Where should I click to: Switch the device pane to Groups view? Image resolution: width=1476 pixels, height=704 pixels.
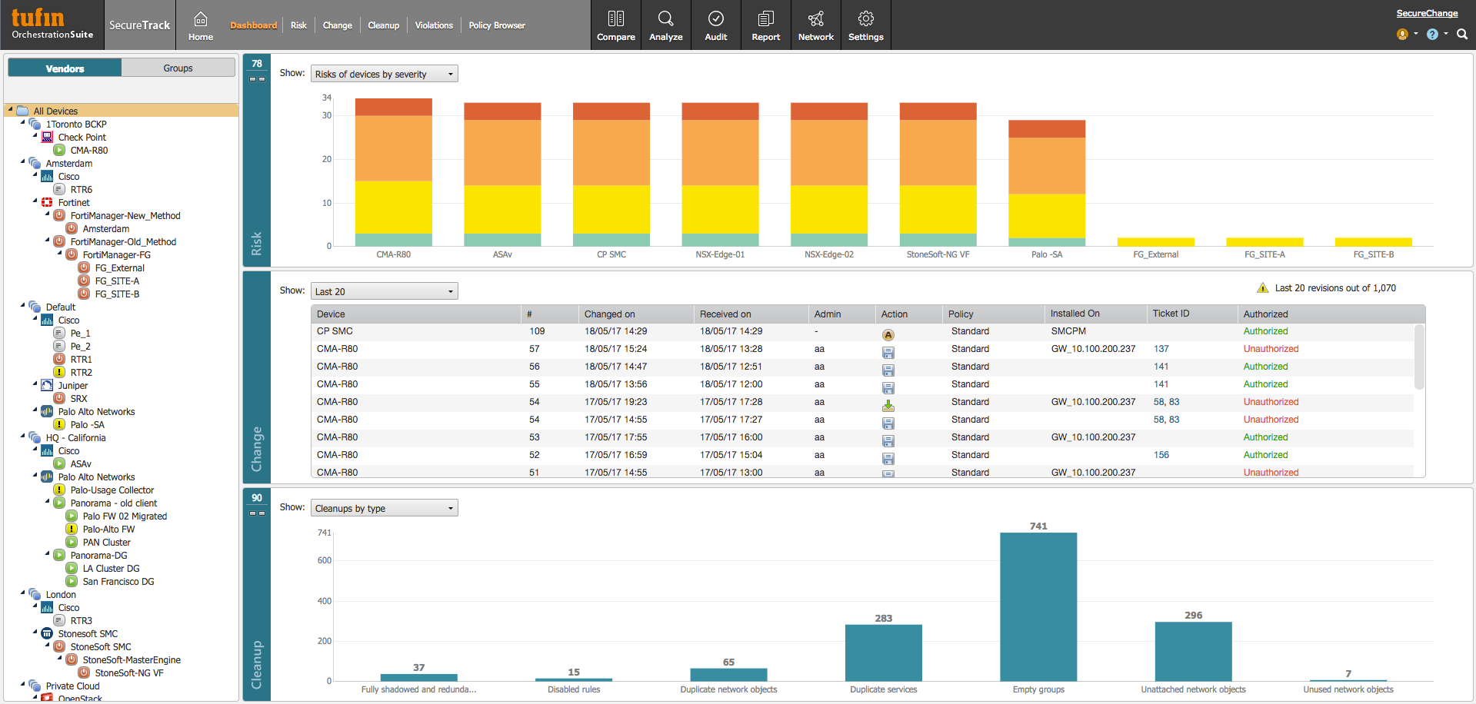[x=178, y=68]
